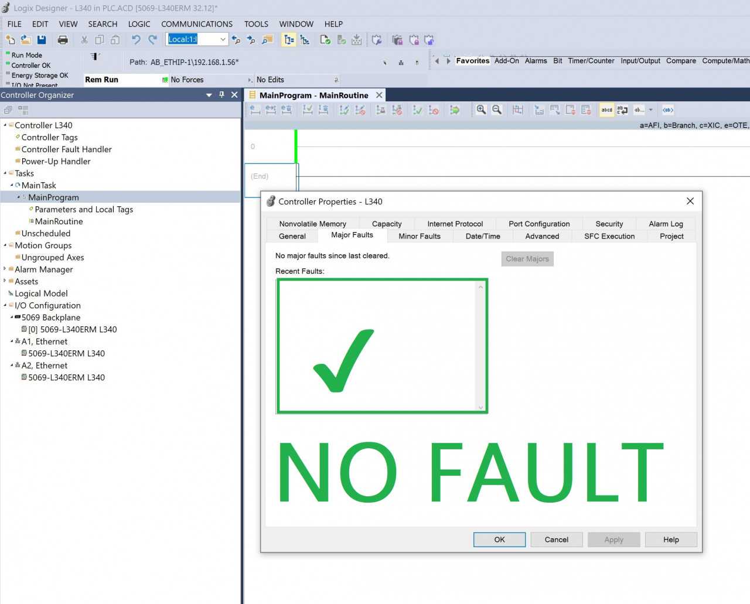Image resolution: width=750 pixels, height=604 pixels.
Task: Pin the Controller Organizer panel
Action: (221, 95)
